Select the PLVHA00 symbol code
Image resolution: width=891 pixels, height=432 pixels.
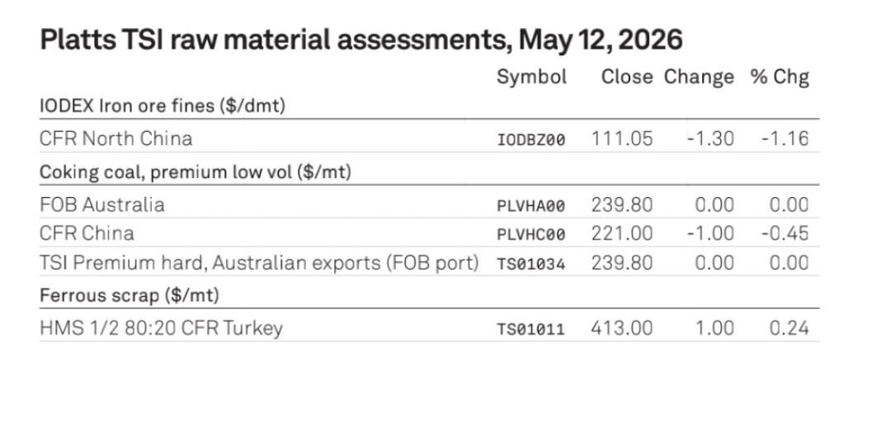pos(531,206)
